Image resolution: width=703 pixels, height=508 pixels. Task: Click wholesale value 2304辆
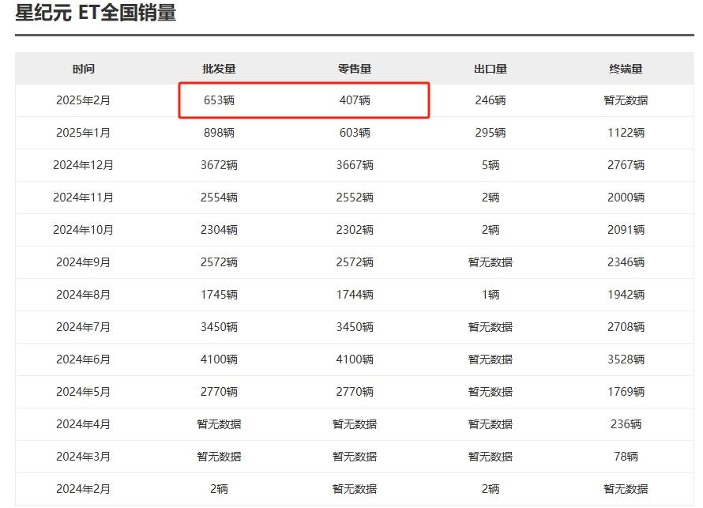(219, 230)
